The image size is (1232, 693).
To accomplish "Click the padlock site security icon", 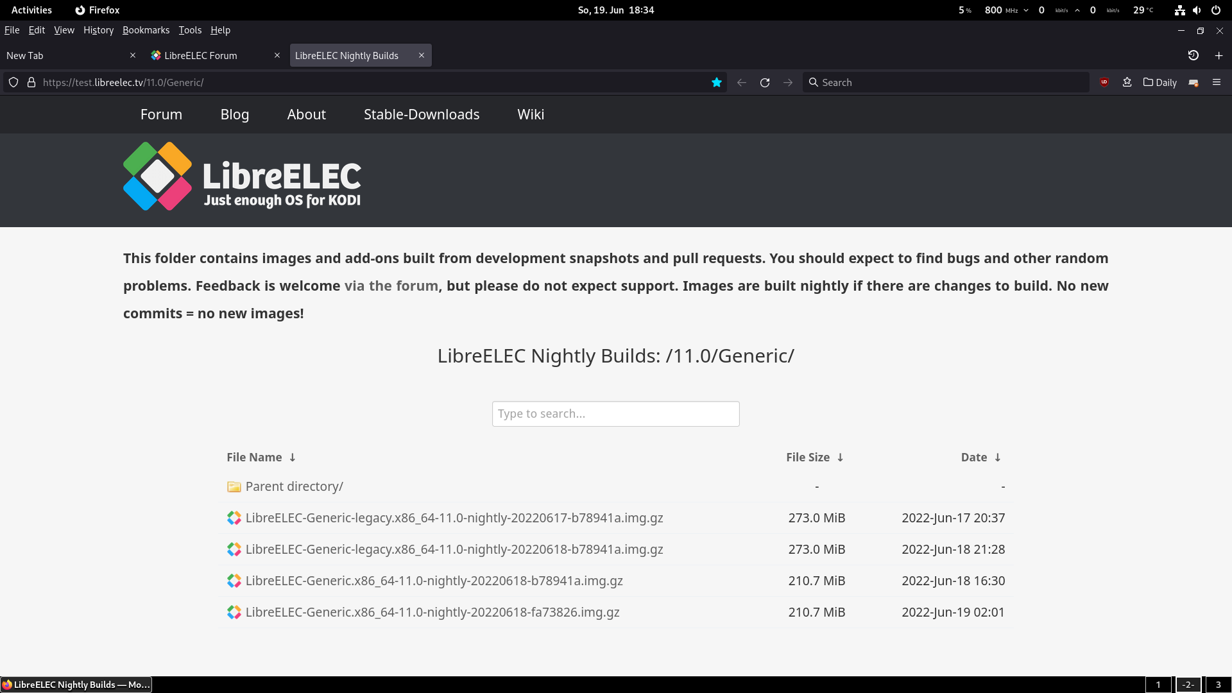I will [31, 82].
